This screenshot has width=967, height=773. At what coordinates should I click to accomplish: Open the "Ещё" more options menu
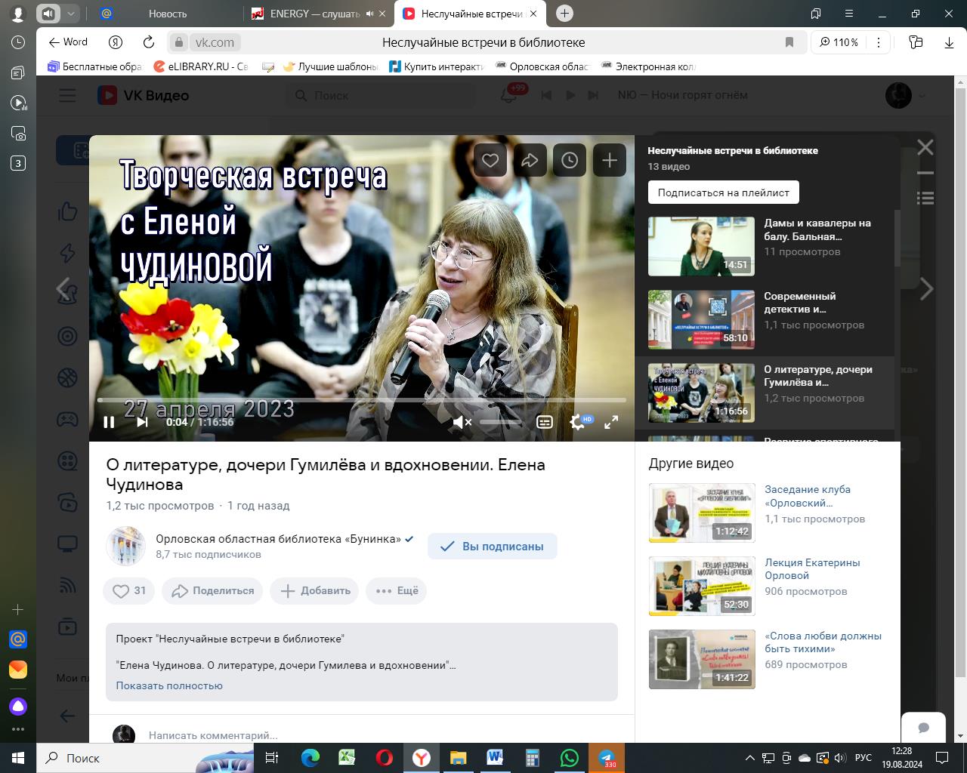397,590
